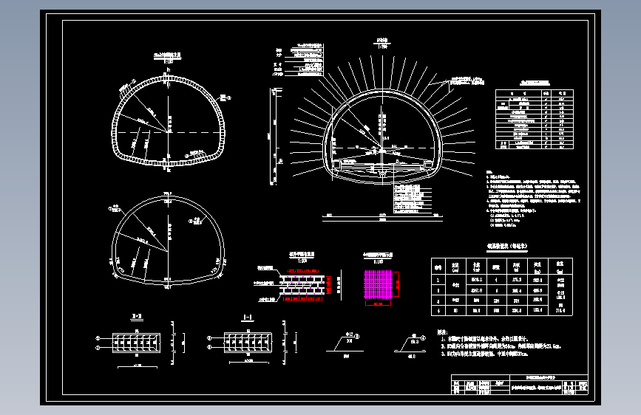Click the vertical dimension bar left of anchored tunnel
Image resolution: width=641 pixels, height=415 pixels.
click(x=273, y=137)
